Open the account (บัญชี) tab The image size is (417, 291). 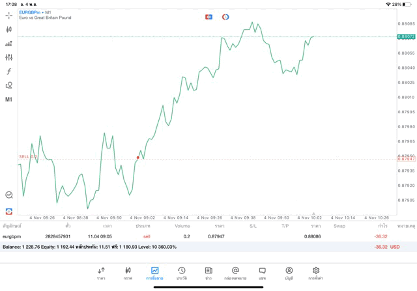pyautogui.click(x=289, y=273)
